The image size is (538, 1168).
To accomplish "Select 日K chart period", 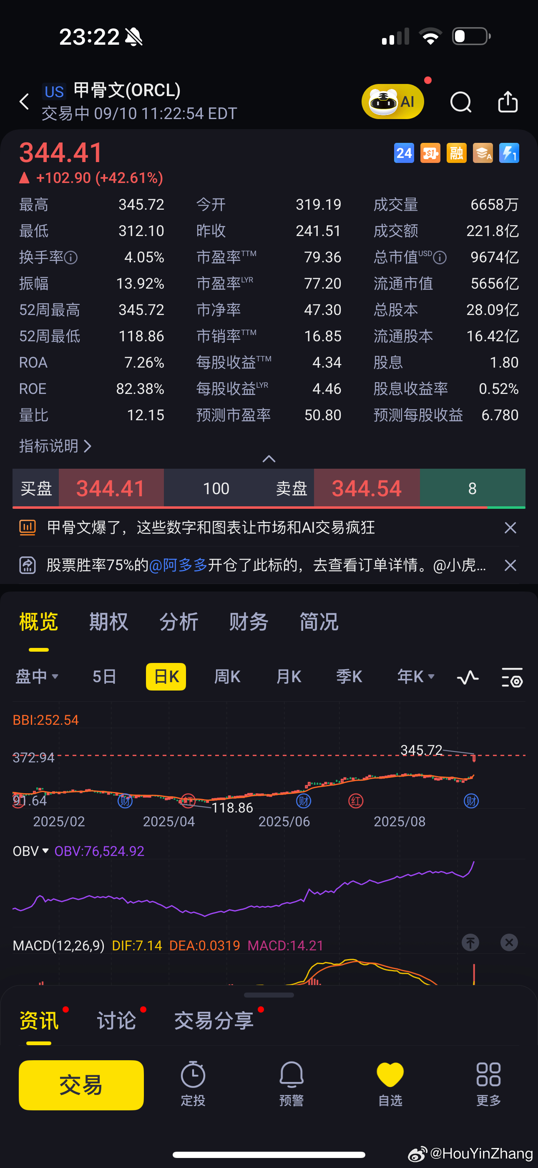I will (x=166, y=676).
